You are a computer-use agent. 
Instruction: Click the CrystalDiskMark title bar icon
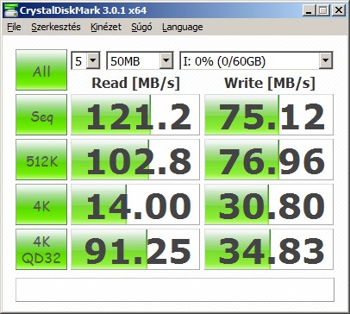point(11,10)
